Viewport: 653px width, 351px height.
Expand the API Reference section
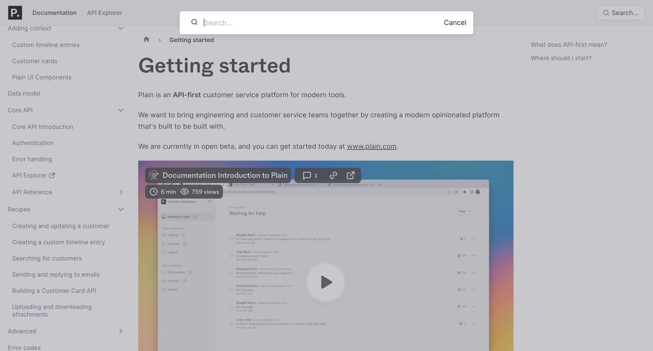[121, 192]
